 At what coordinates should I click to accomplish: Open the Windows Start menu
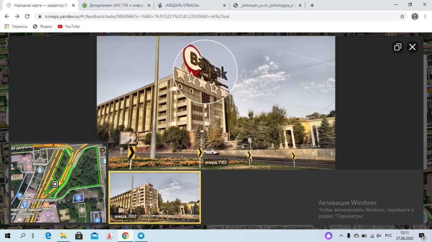(x=7, y=236)
